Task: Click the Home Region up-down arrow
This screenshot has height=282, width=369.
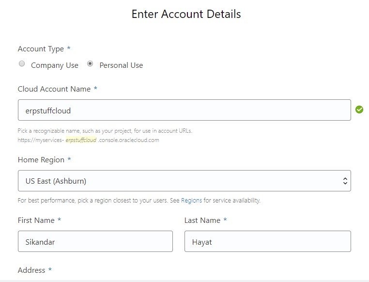Action: click(x=345, y=181)
